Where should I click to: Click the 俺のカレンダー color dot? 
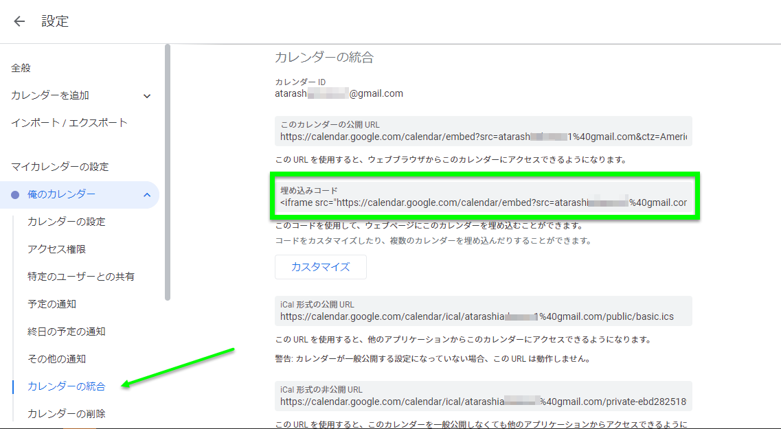(x=15, y=194)
